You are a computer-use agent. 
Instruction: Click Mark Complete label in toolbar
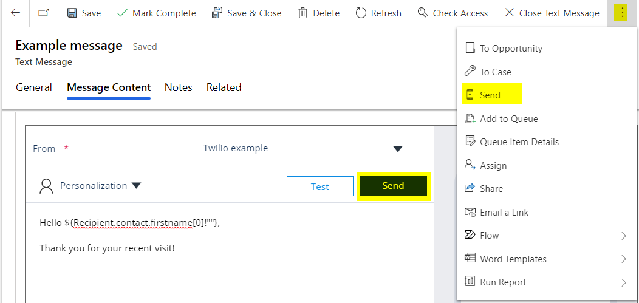click(164, 13)
